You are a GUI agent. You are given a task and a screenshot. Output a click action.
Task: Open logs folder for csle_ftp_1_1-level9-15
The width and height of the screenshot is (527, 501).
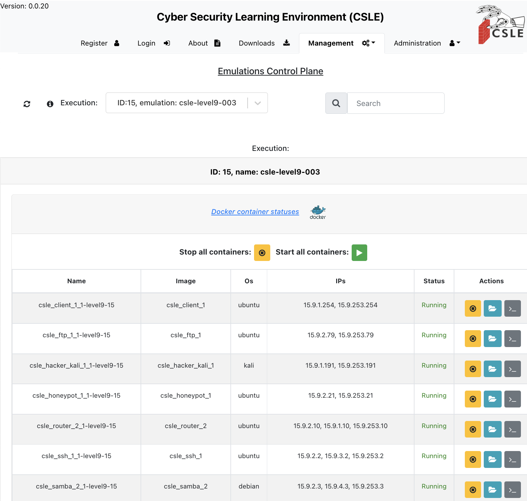492,339
